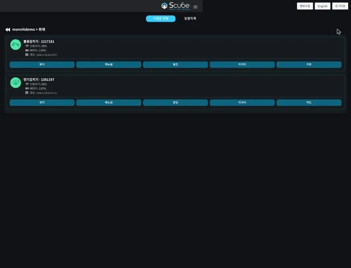
Task: Click the 정보수정 button
Action: pyautogui.click(x=305, y=6)
